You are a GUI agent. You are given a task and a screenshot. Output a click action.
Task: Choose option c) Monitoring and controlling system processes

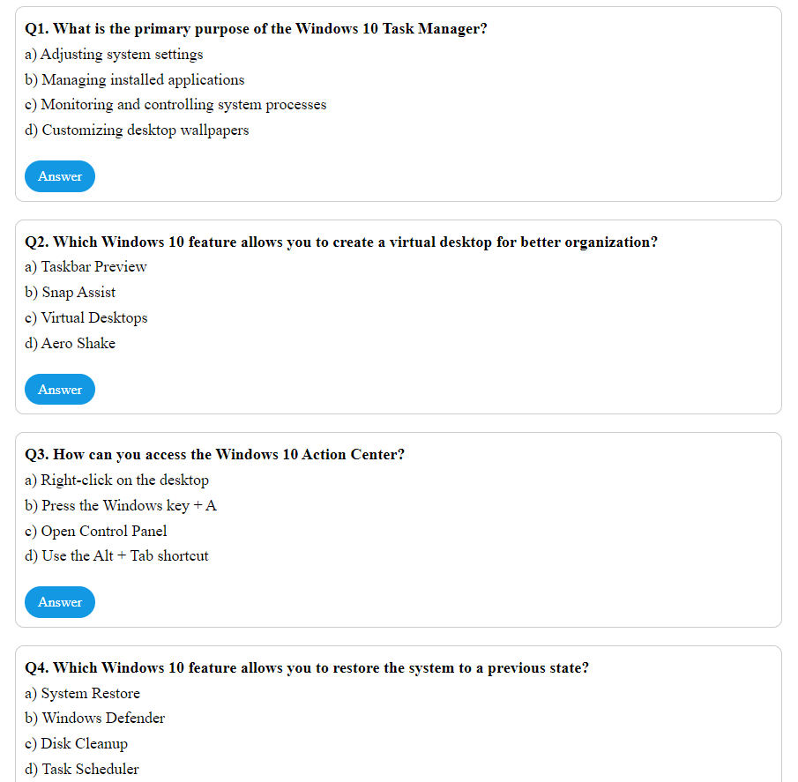pos(175,104)
